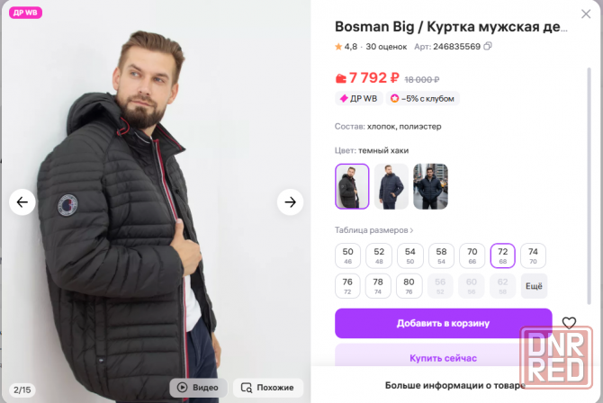Select size 50
The width and height of the screenshot is (603, 403).
tap(347, 255)
